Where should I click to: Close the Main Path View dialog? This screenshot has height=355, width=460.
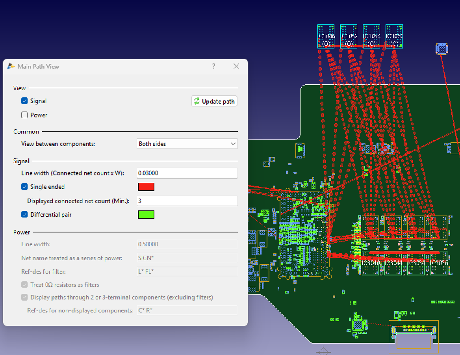click(x=236, y=66)
